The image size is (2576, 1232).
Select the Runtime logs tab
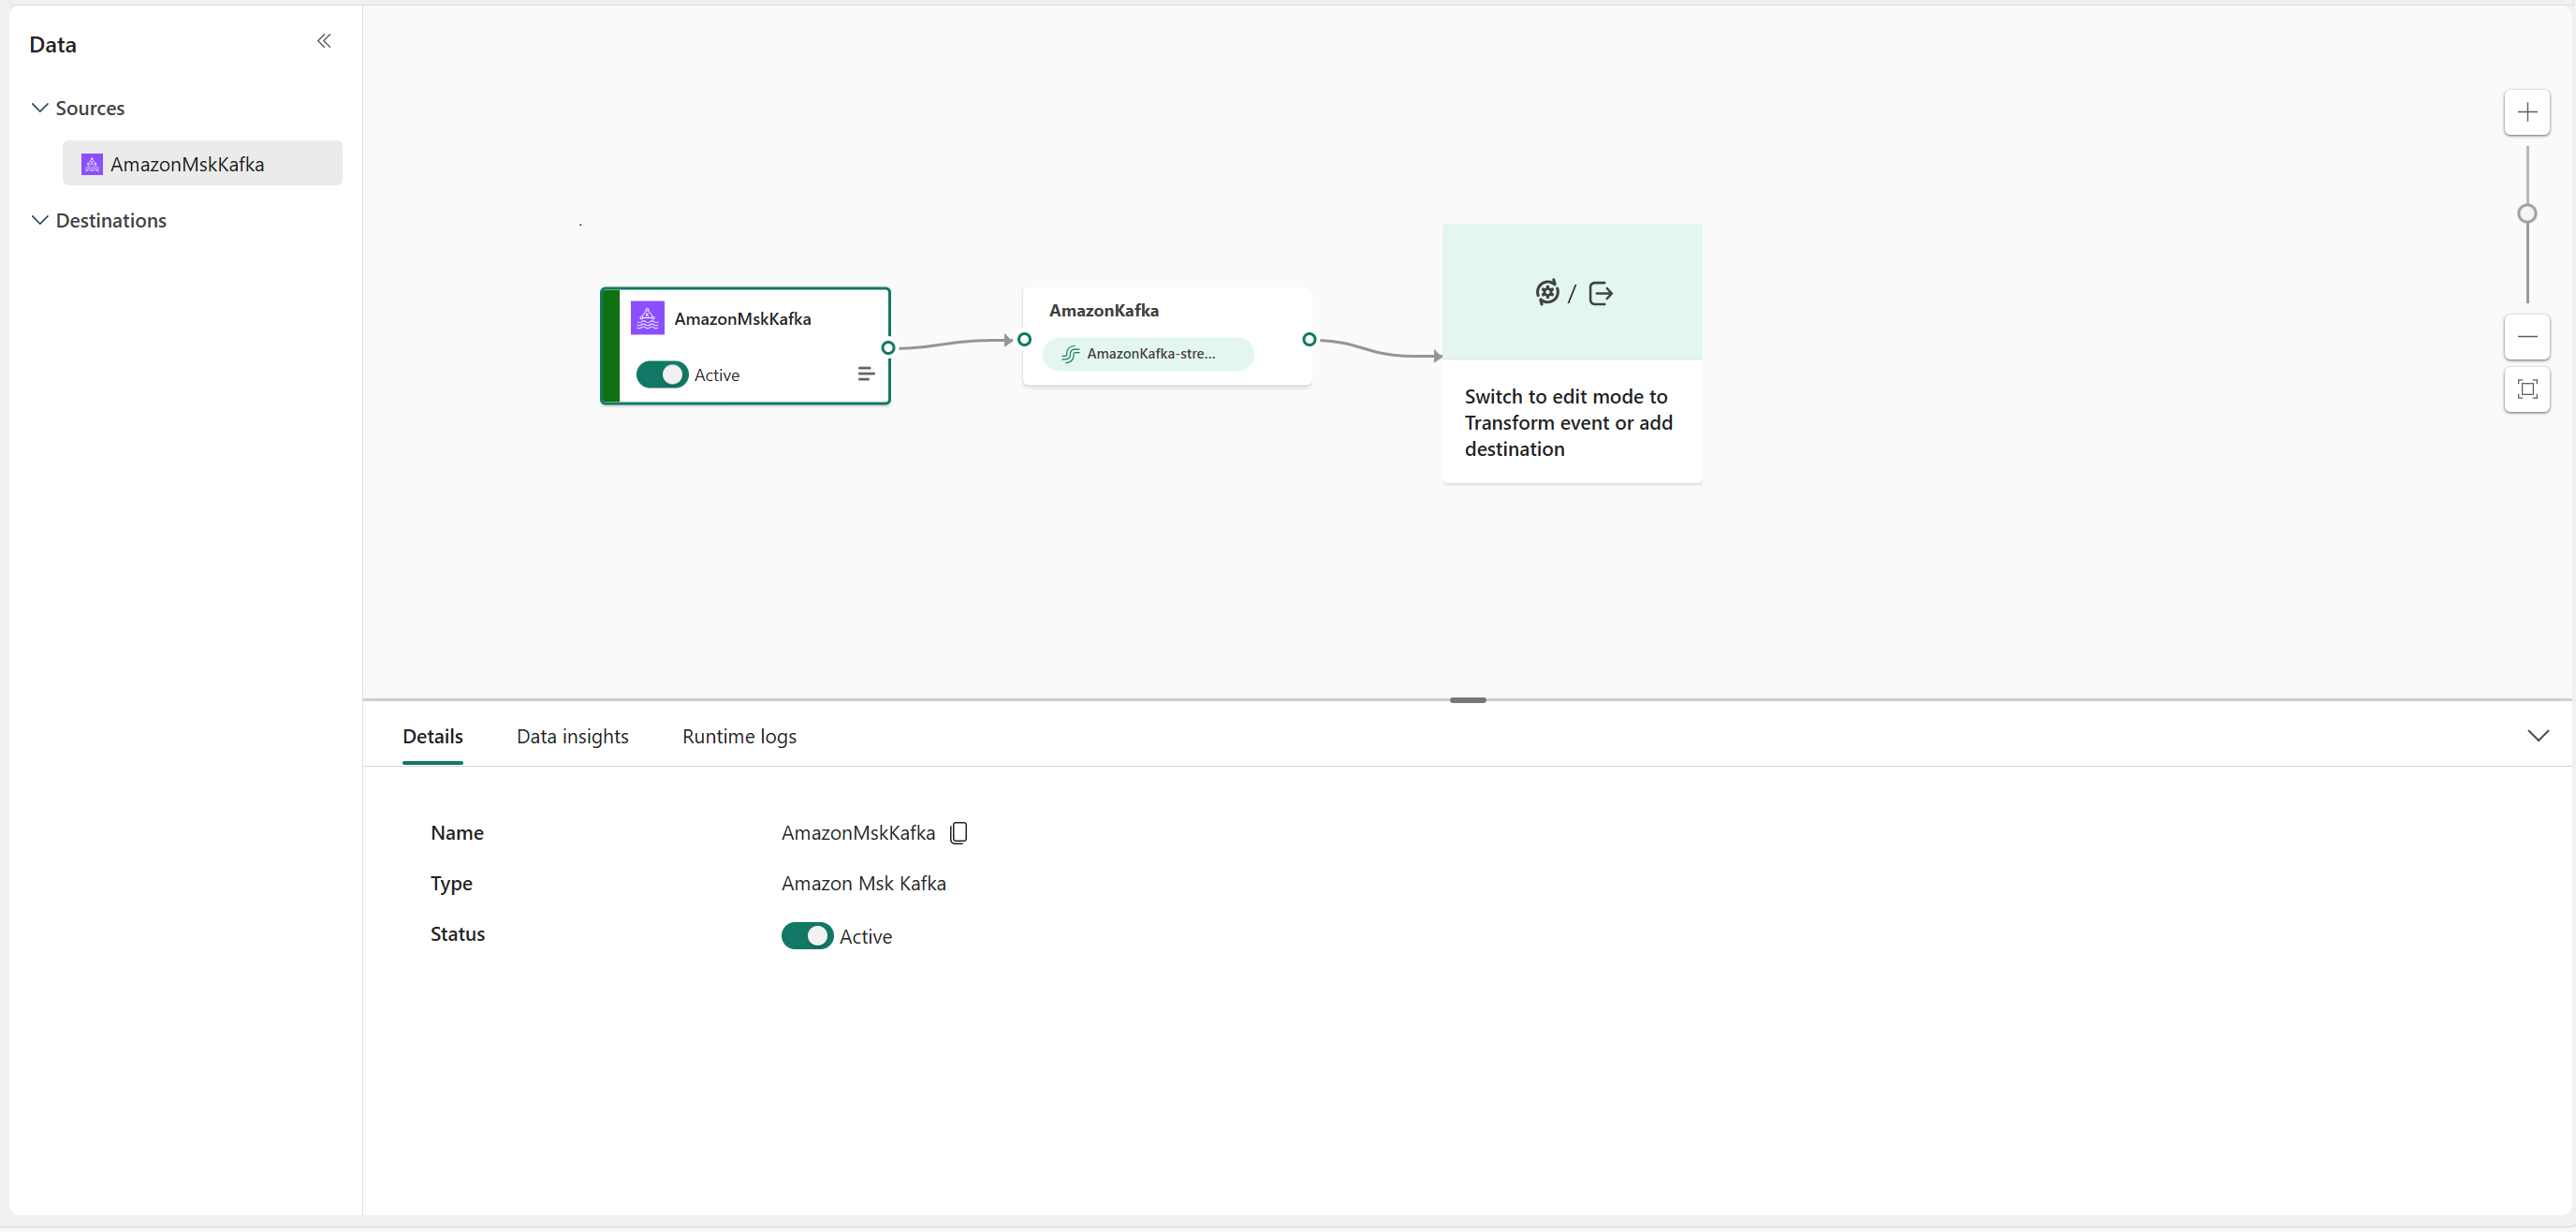pyautogui.click(x=739, y=734)
